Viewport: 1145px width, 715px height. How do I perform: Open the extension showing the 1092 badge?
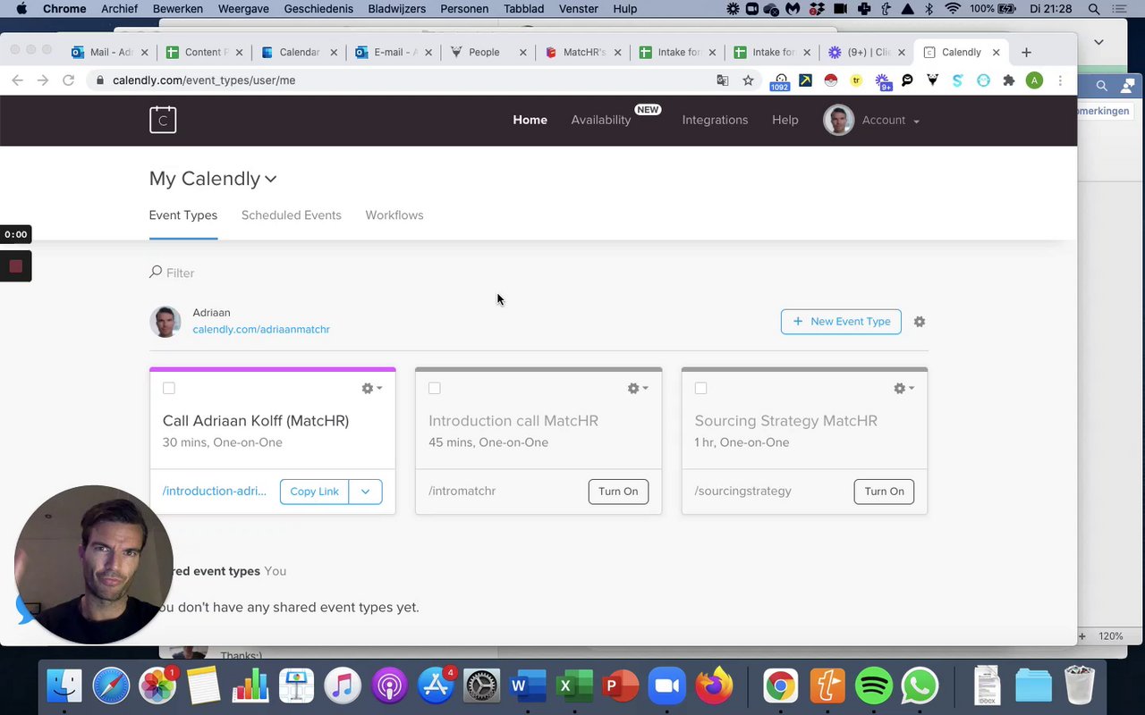781,81
